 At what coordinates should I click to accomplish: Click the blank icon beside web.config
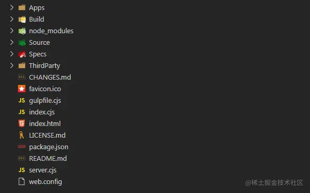(x=22, y=181)
